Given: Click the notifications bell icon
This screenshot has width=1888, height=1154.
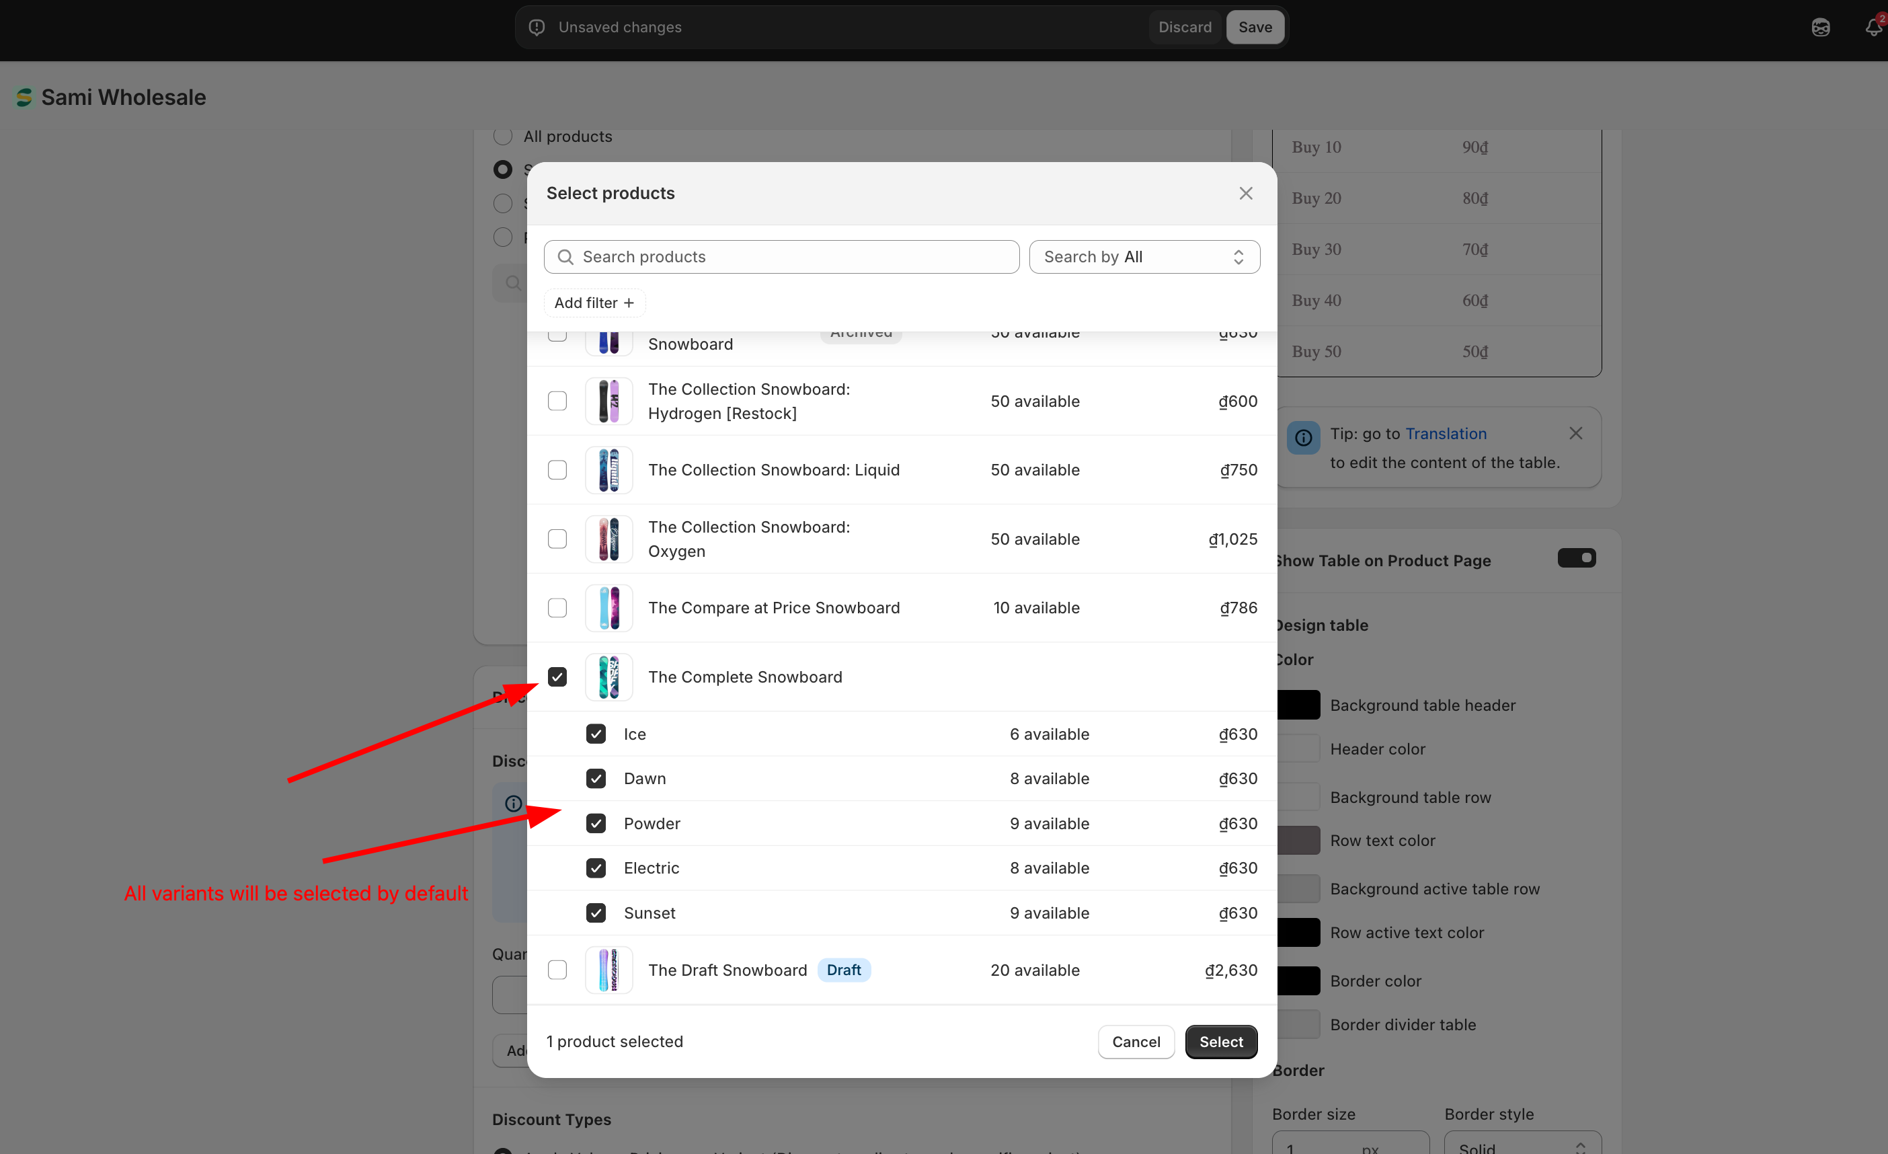Looking at the screenshot, I should (x=1873, y=28).
